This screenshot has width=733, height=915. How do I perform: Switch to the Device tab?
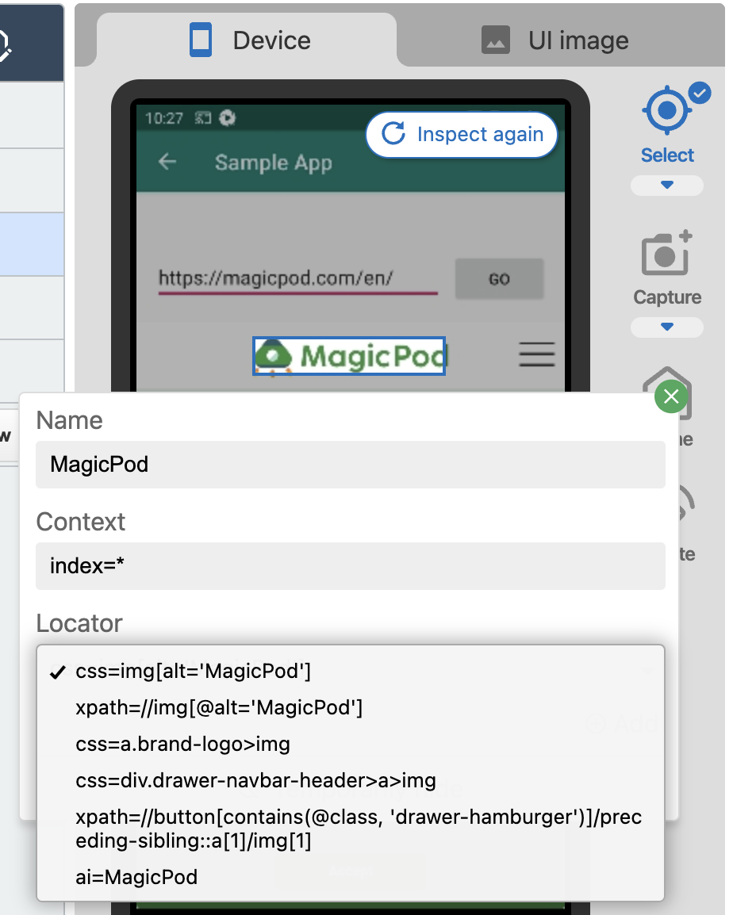coord(250,40)
